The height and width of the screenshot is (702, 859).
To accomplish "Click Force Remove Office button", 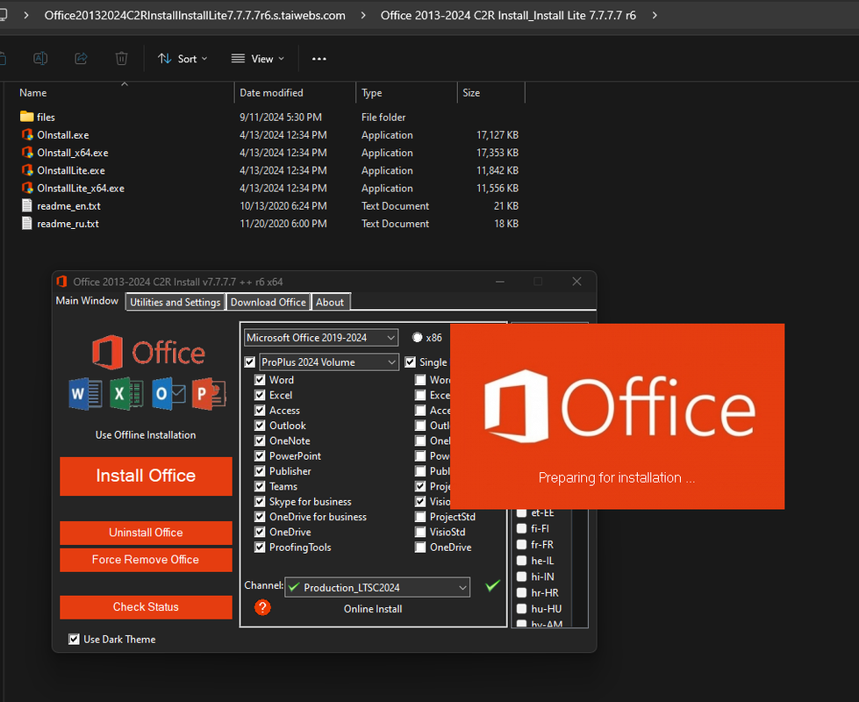I will (146, 560).
